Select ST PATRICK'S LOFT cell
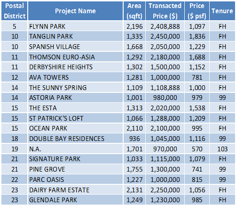This screenshot has width=236, height=206. point(75,118)
